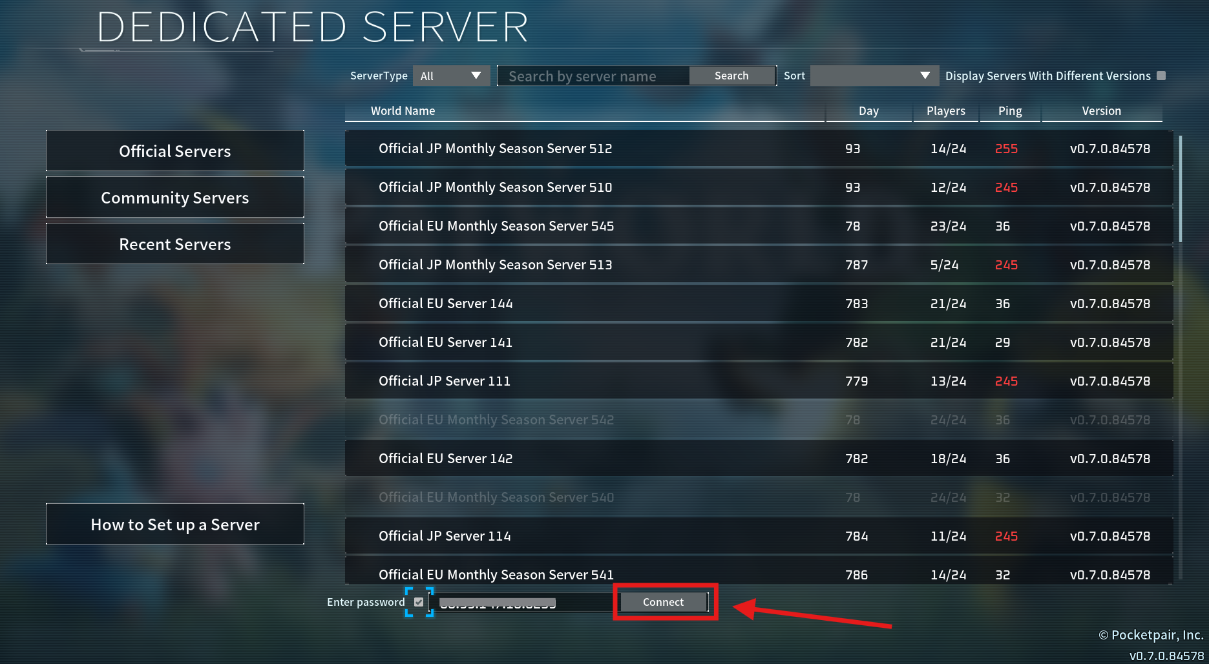The height and width of the screenshot is (664, 1209).
Task: Click the Connect button
Action: tap(664, 602)
